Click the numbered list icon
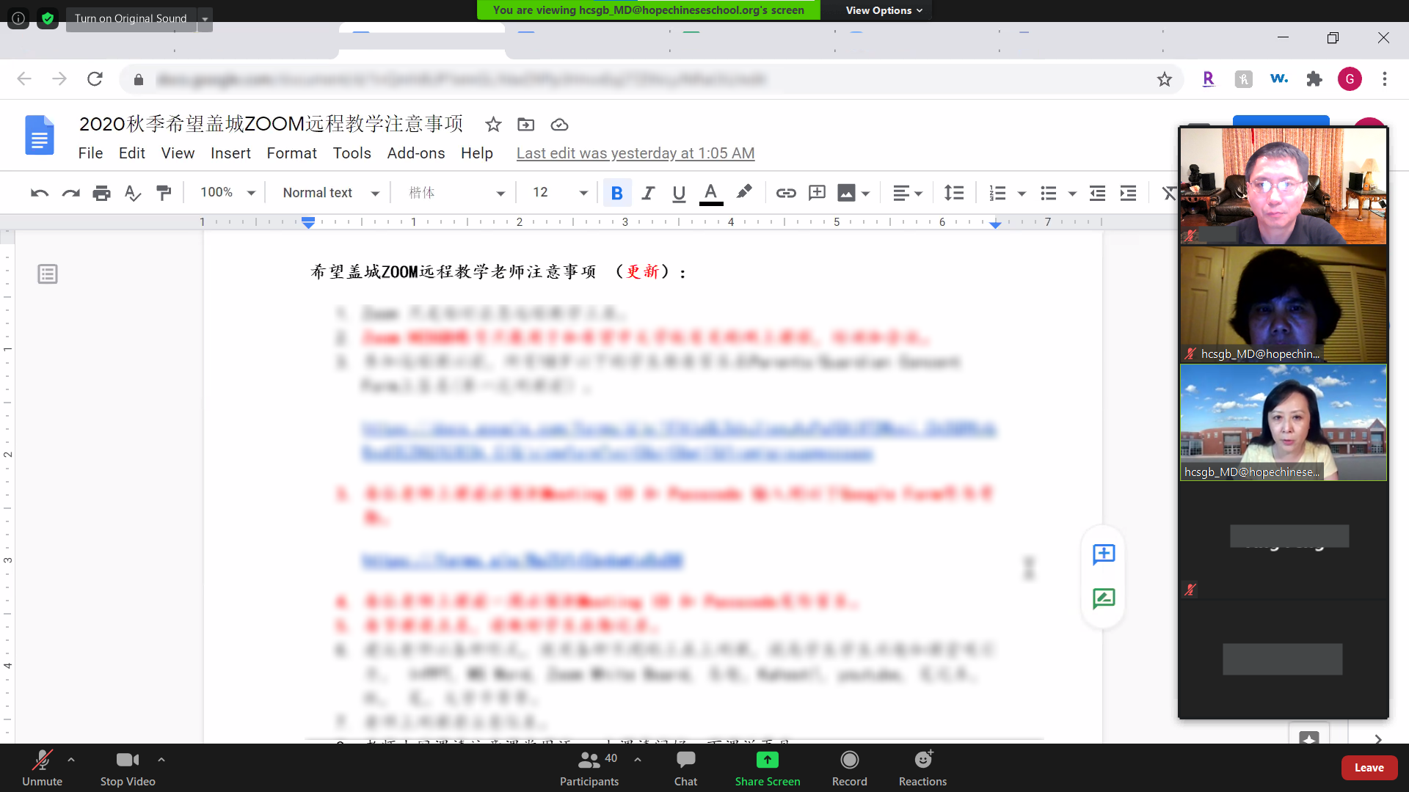 pyautogui.click(x=997, y=193)
